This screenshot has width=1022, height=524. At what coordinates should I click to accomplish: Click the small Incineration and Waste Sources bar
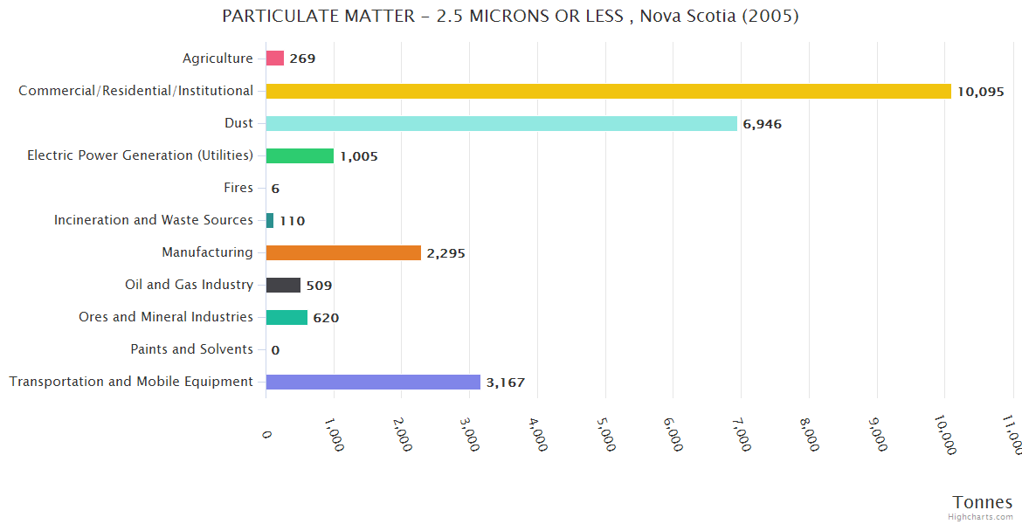point(270,220)
